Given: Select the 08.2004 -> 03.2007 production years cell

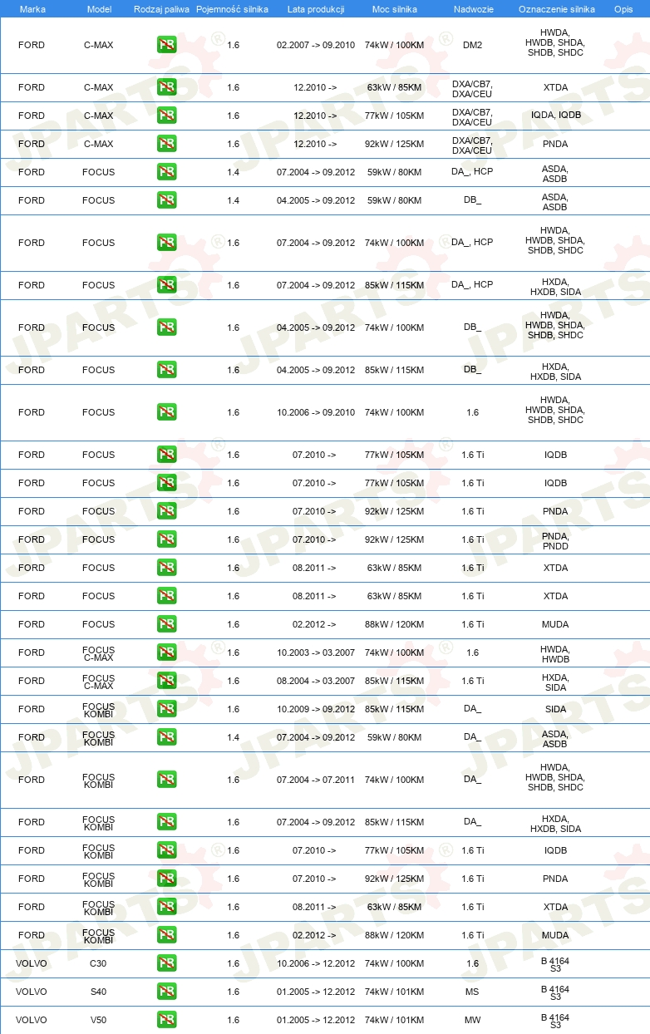Looking at the screenshot, I should [316, 681].
